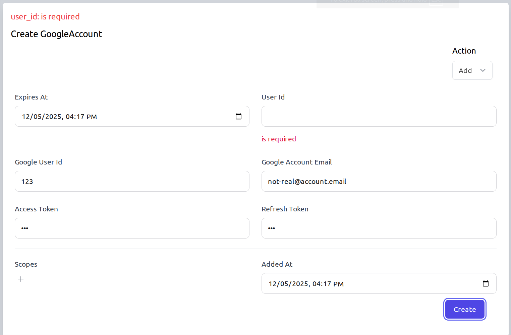This screenshot has height=335, width=511.
Task: Click the Expires At date value text
Action: 59,117
